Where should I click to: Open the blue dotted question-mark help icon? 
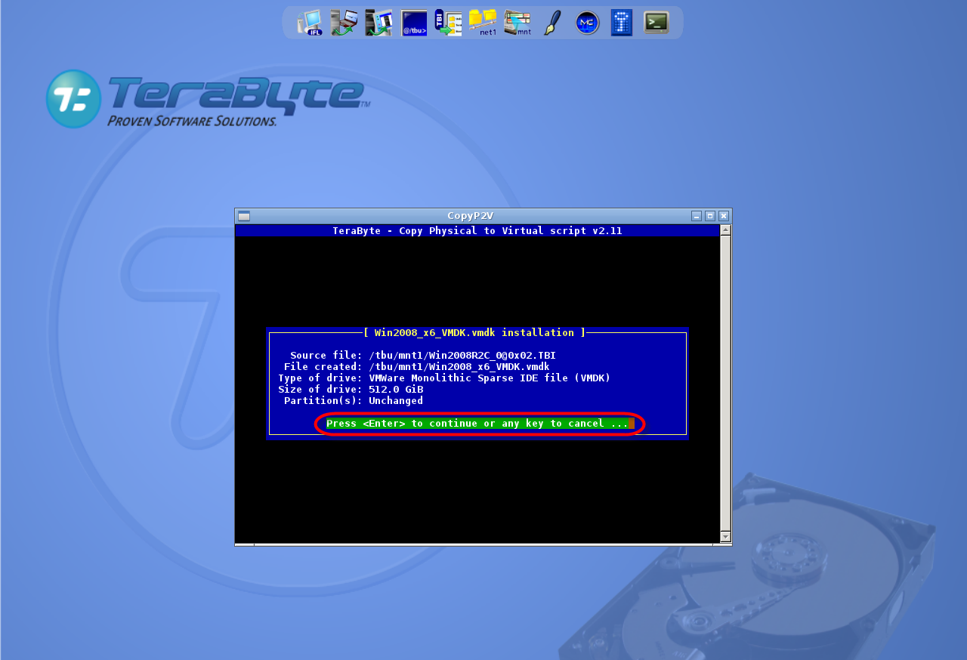(x=622, y=23)
